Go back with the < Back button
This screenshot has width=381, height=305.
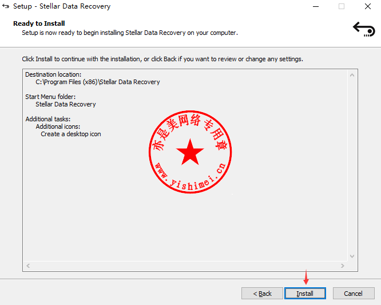tap(262, 294)
